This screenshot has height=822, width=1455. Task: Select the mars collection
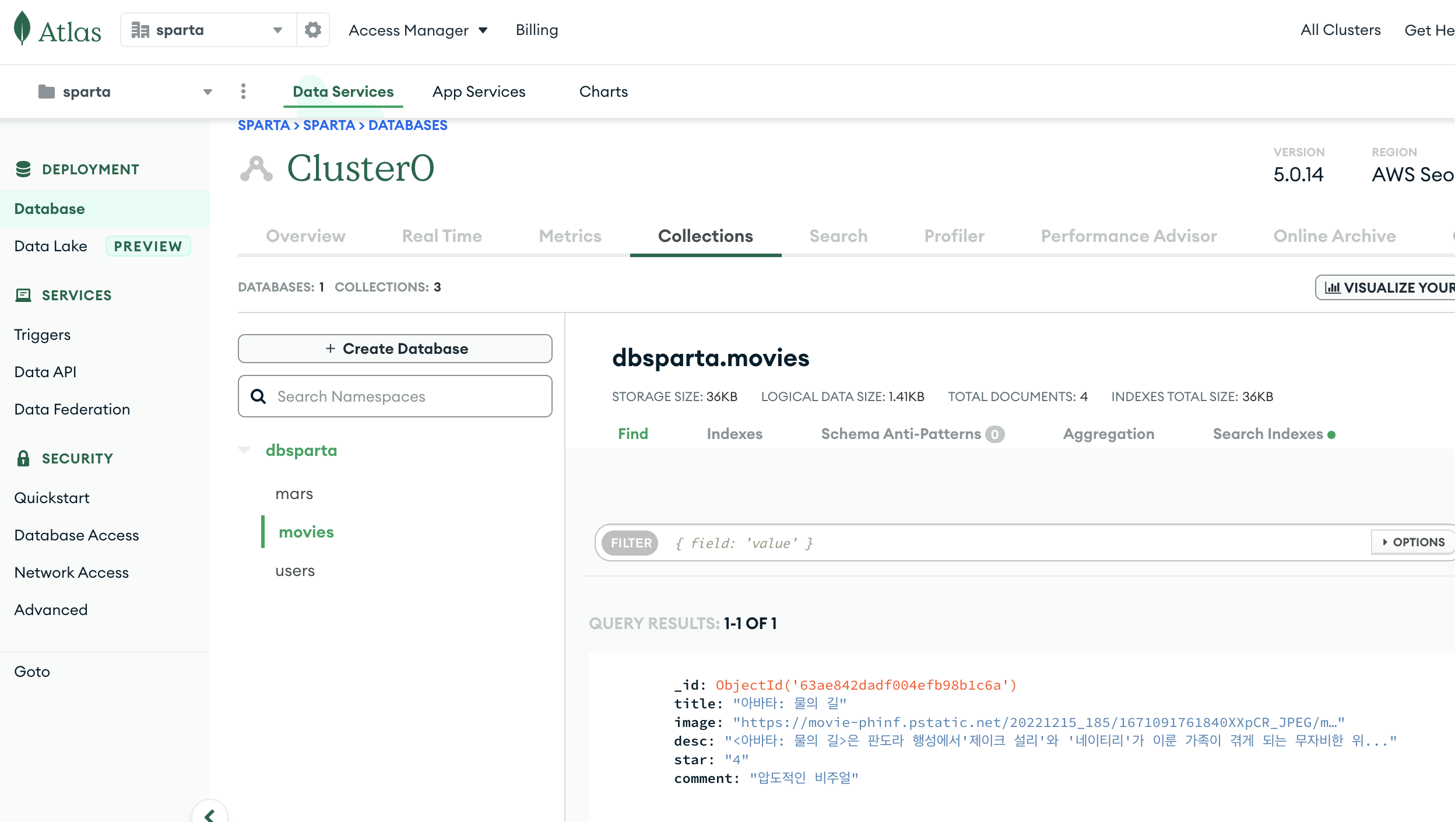(294, 494)
